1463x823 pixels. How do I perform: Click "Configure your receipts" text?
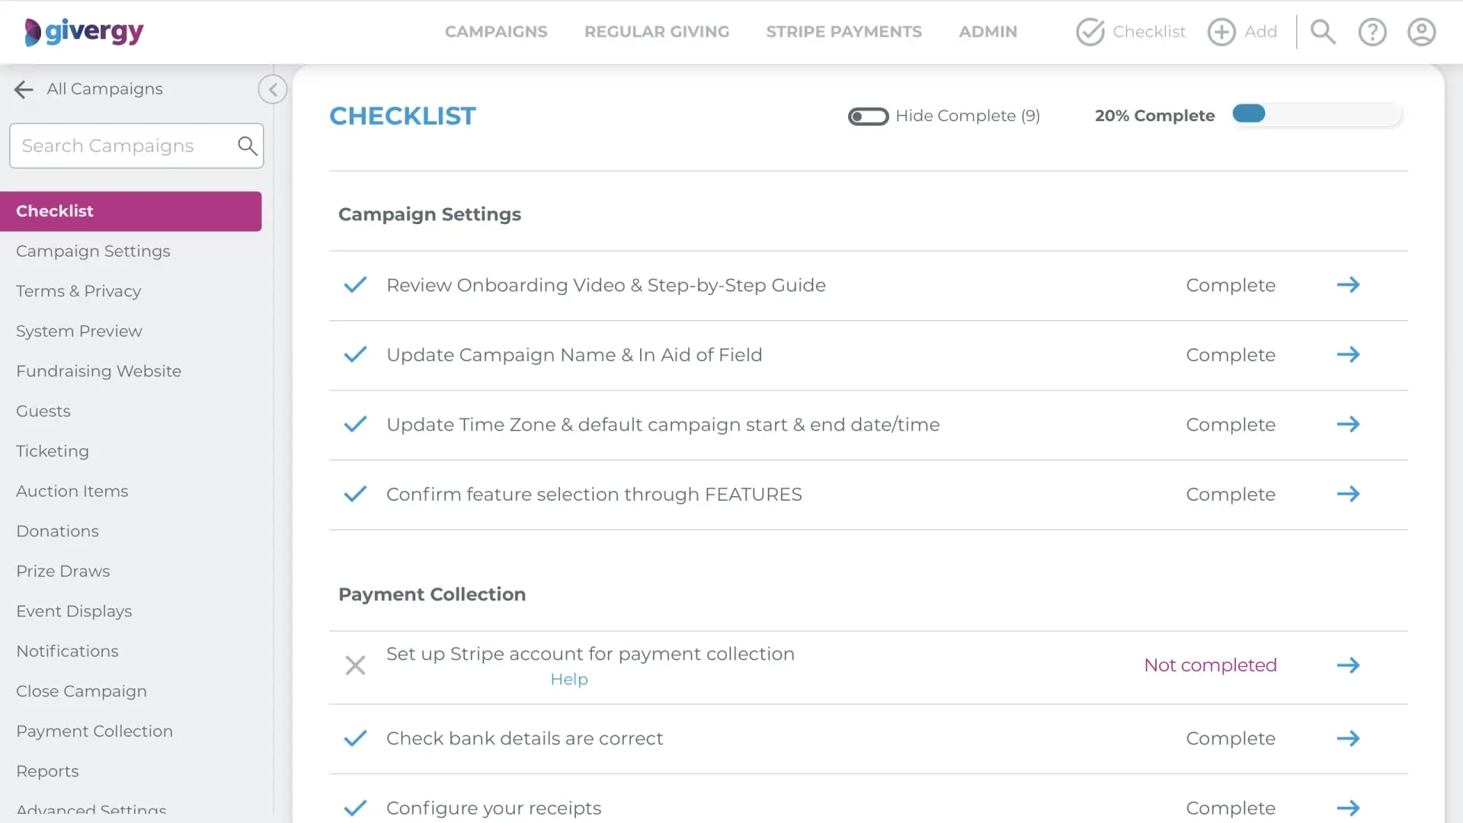[494, 808]
